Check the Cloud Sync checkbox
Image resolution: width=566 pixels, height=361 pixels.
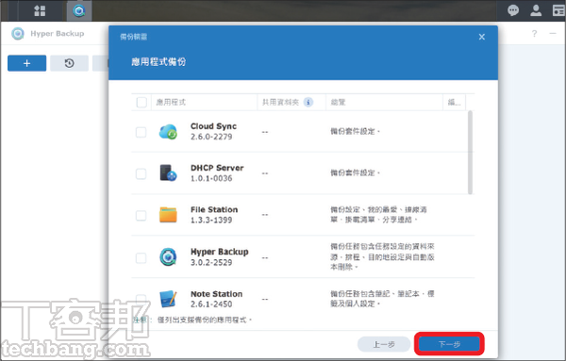(141, 132)
